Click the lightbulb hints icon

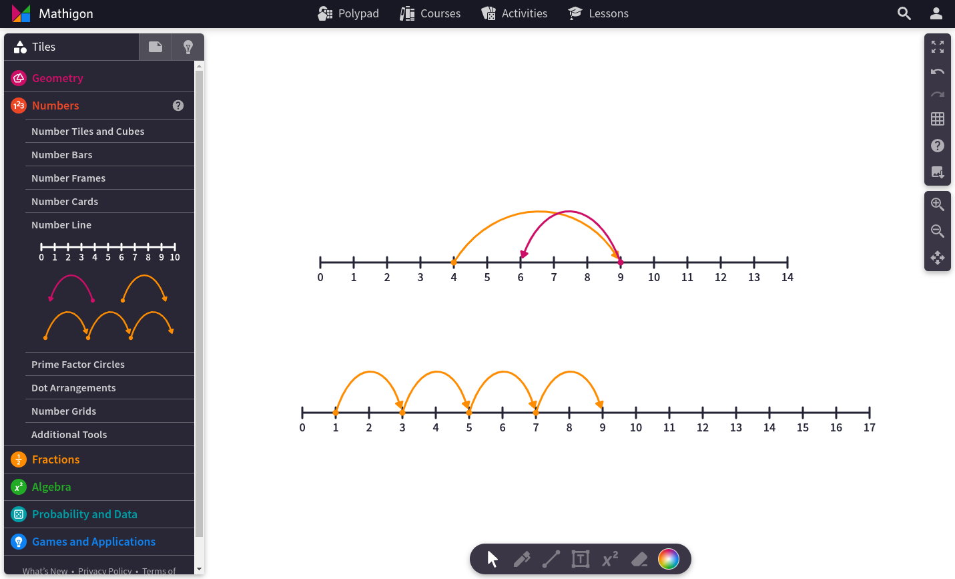click(188, 47)
